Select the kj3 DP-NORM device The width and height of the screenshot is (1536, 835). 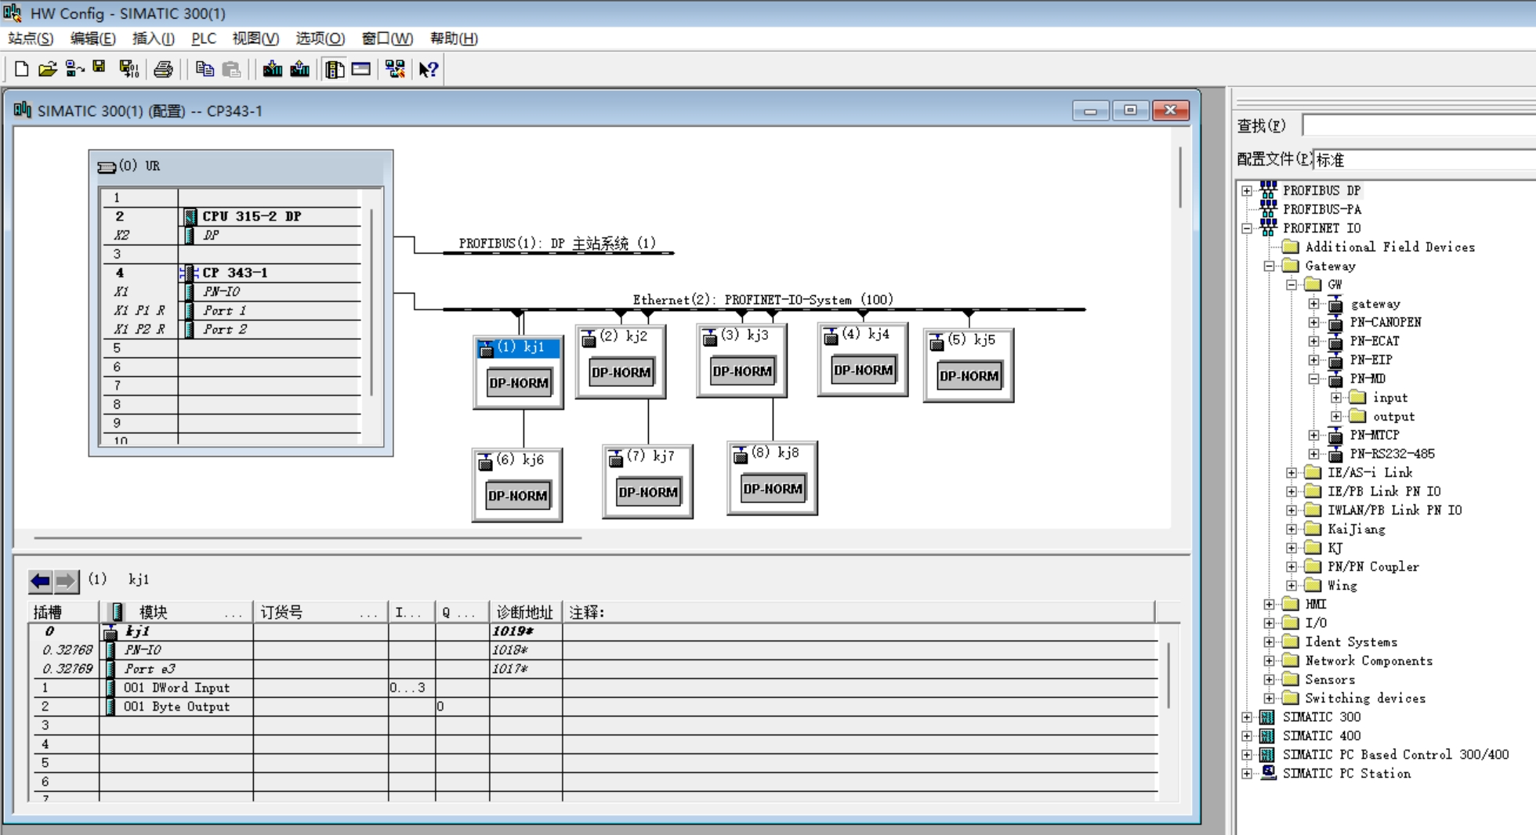pyautogui.click(x=741, y=360)
